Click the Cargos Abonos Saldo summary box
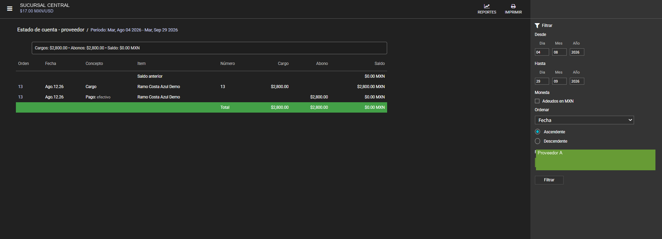Viewport: 662px width, 239px height. point(209,48)
